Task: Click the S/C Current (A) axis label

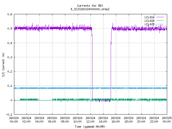Action: 3,64
